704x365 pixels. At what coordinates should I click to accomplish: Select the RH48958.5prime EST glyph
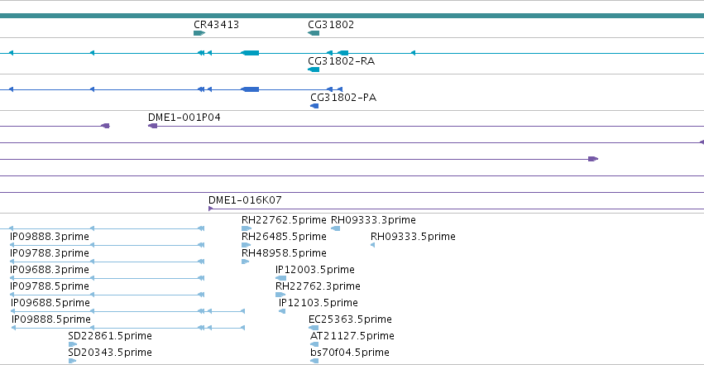[x=245, y=262]
